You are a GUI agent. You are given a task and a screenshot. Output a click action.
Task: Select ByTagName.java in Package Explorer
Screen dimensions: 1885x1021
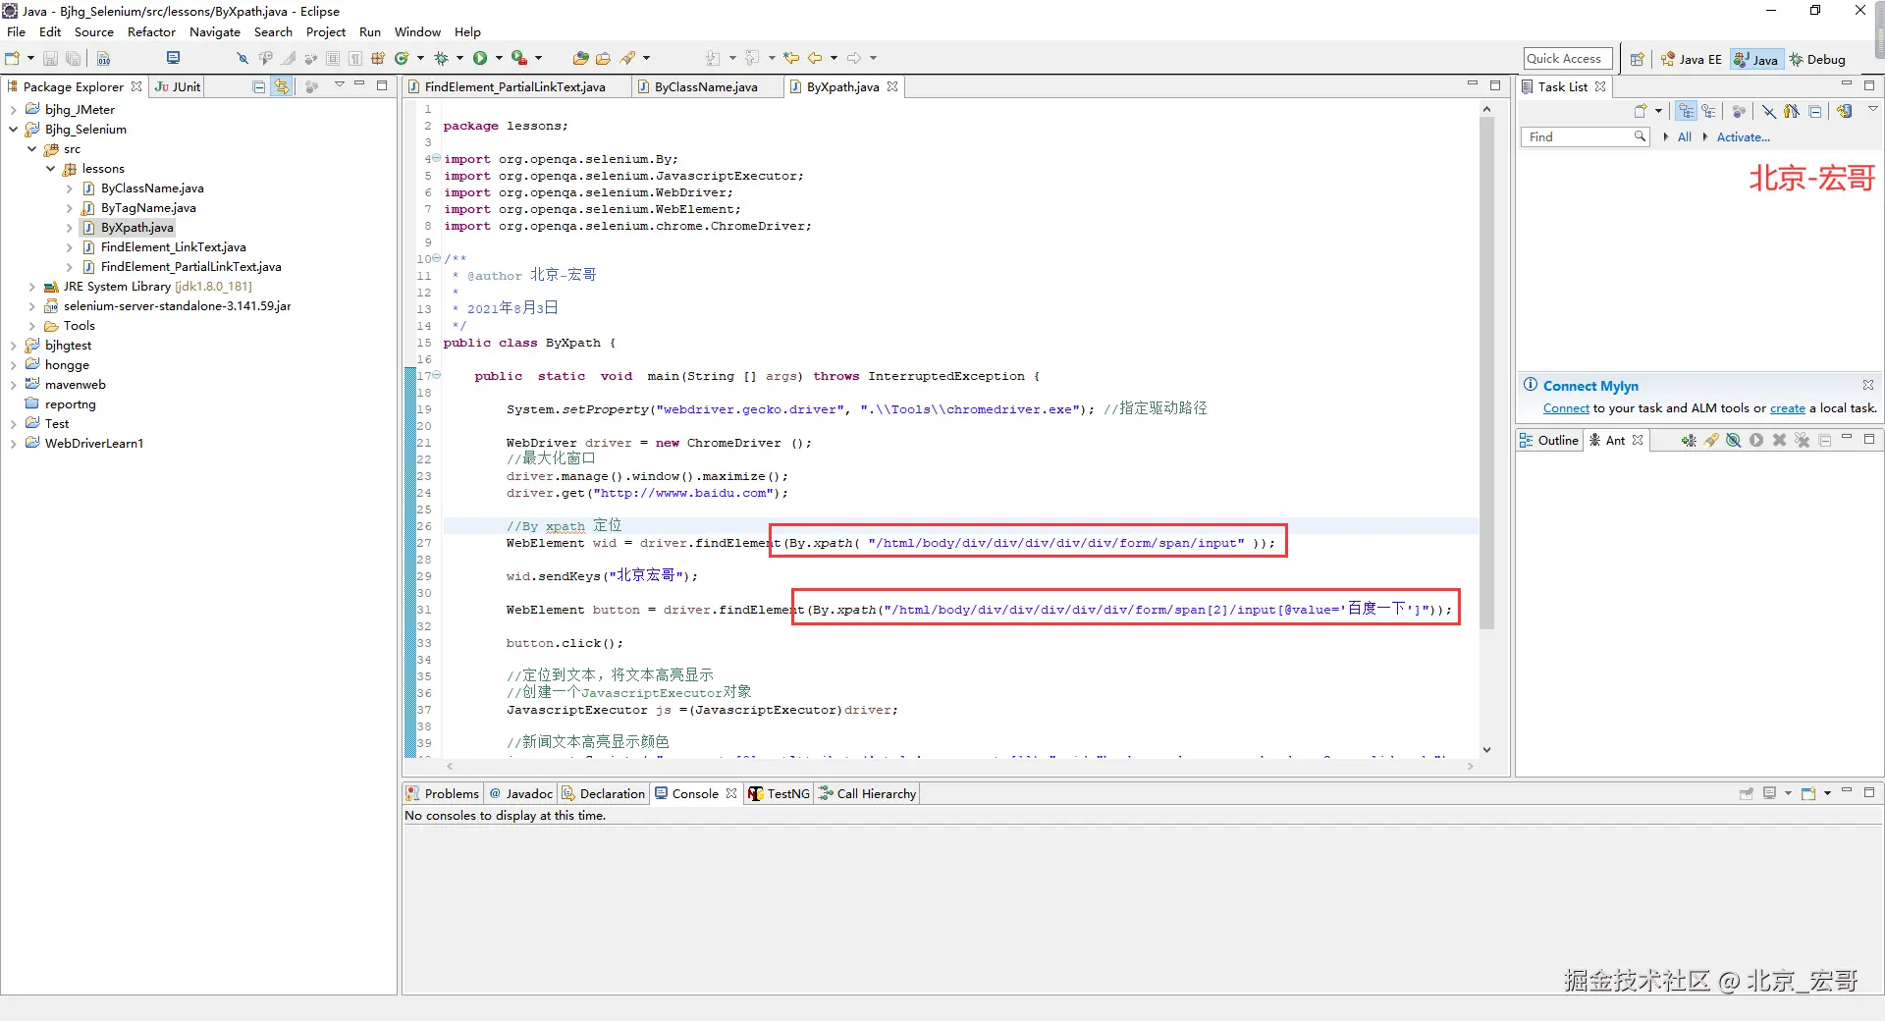tap(148, 208)
